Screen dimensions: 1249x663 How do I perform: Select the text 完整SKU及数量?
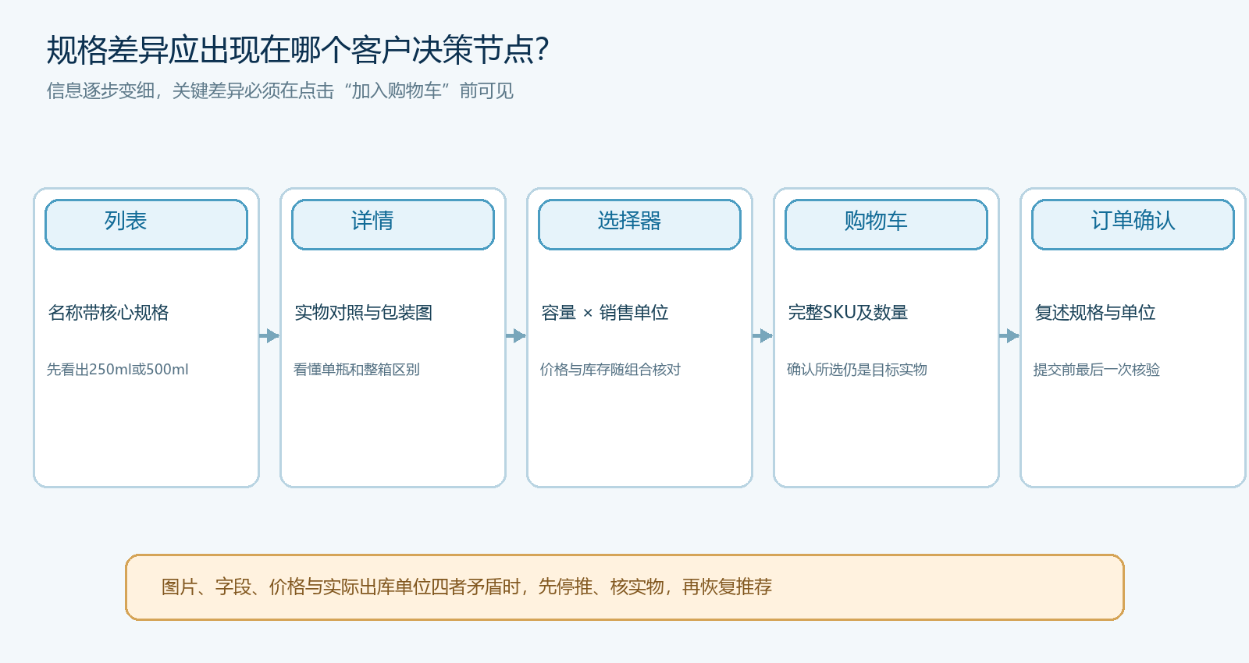pos(848,313)
